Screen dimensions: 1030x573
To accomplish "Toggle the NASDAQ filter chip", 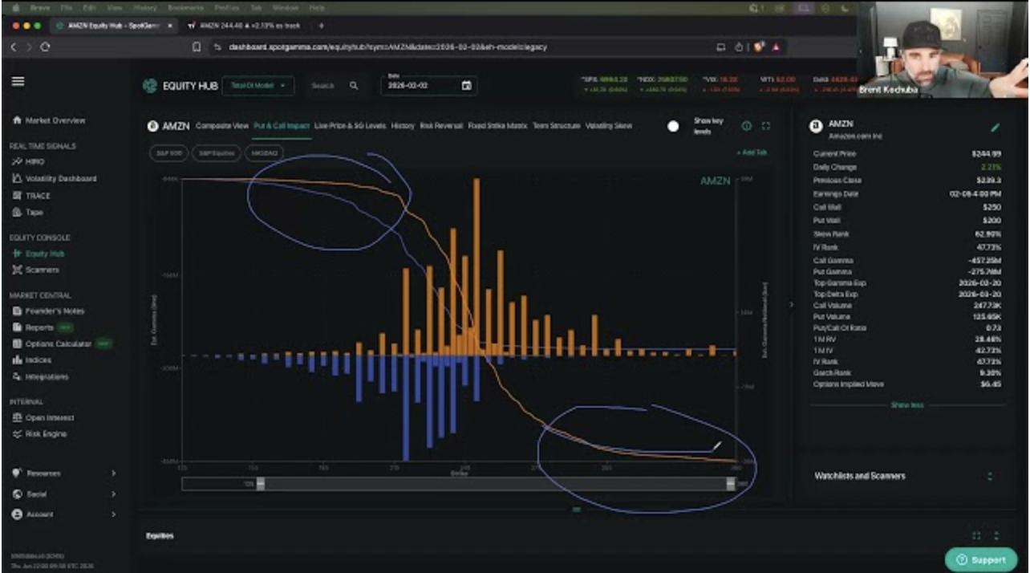I will click(264, 152).
